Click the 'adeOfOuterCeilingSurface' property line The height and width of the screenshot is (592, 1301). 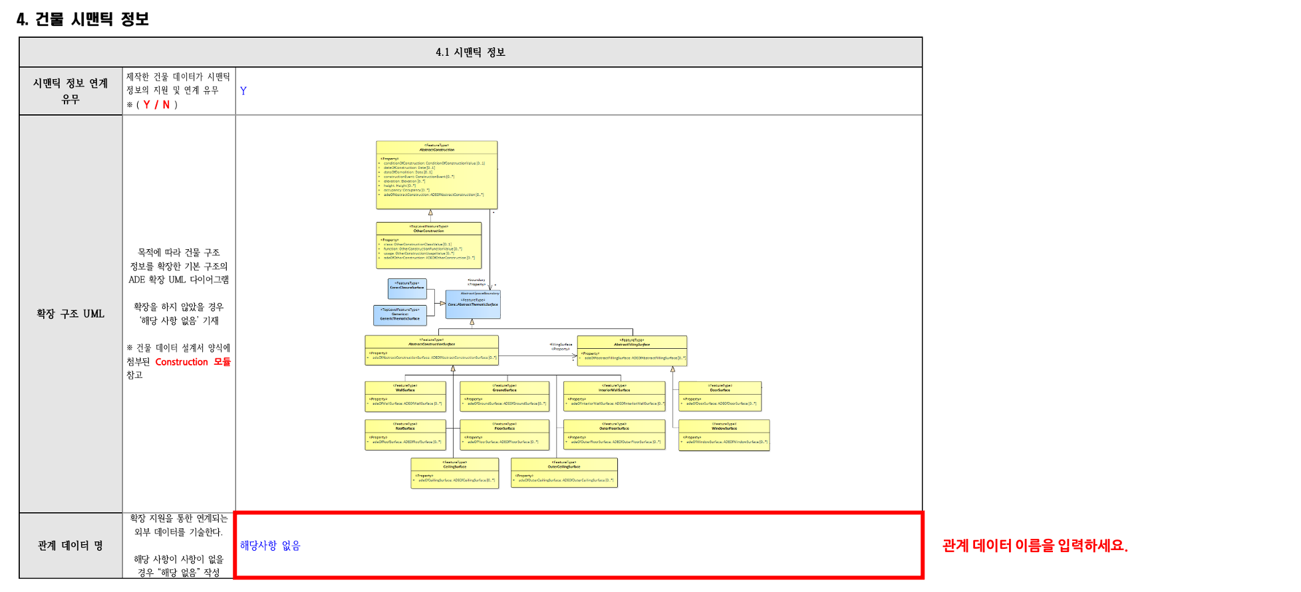(x=565, y=480)
